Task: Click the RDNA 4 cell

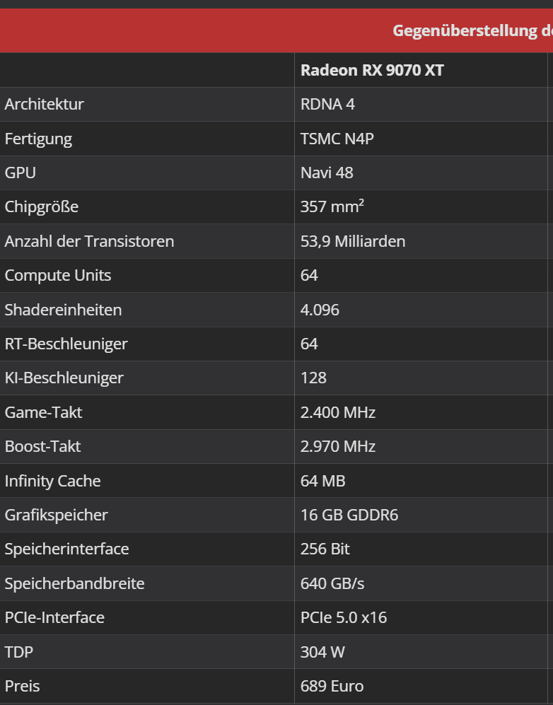Action: pyautogui.click(x=327, y=104)
